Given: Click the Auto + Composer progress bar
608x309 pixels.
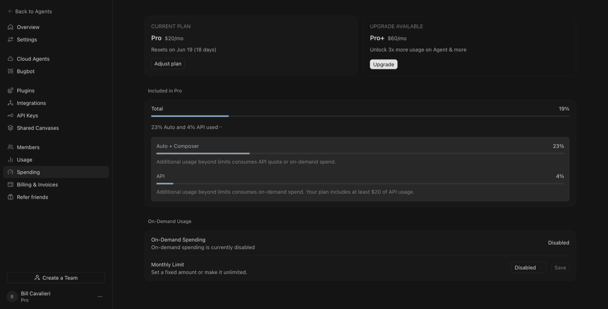Looking at the screenshot, I should [360, 153].
